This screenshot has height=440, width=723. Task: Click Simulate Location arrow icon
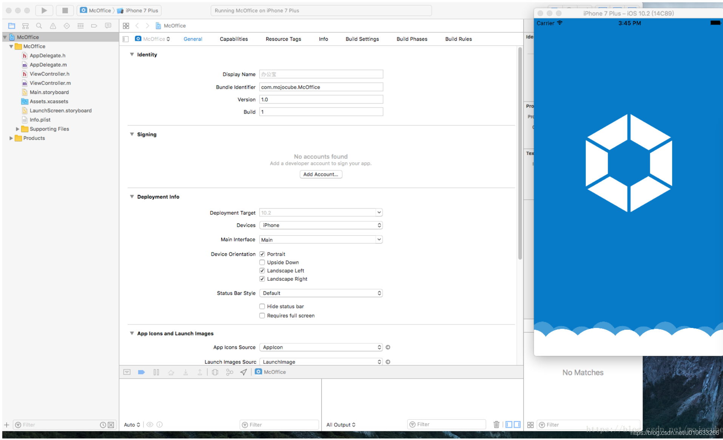pos(244,372)
